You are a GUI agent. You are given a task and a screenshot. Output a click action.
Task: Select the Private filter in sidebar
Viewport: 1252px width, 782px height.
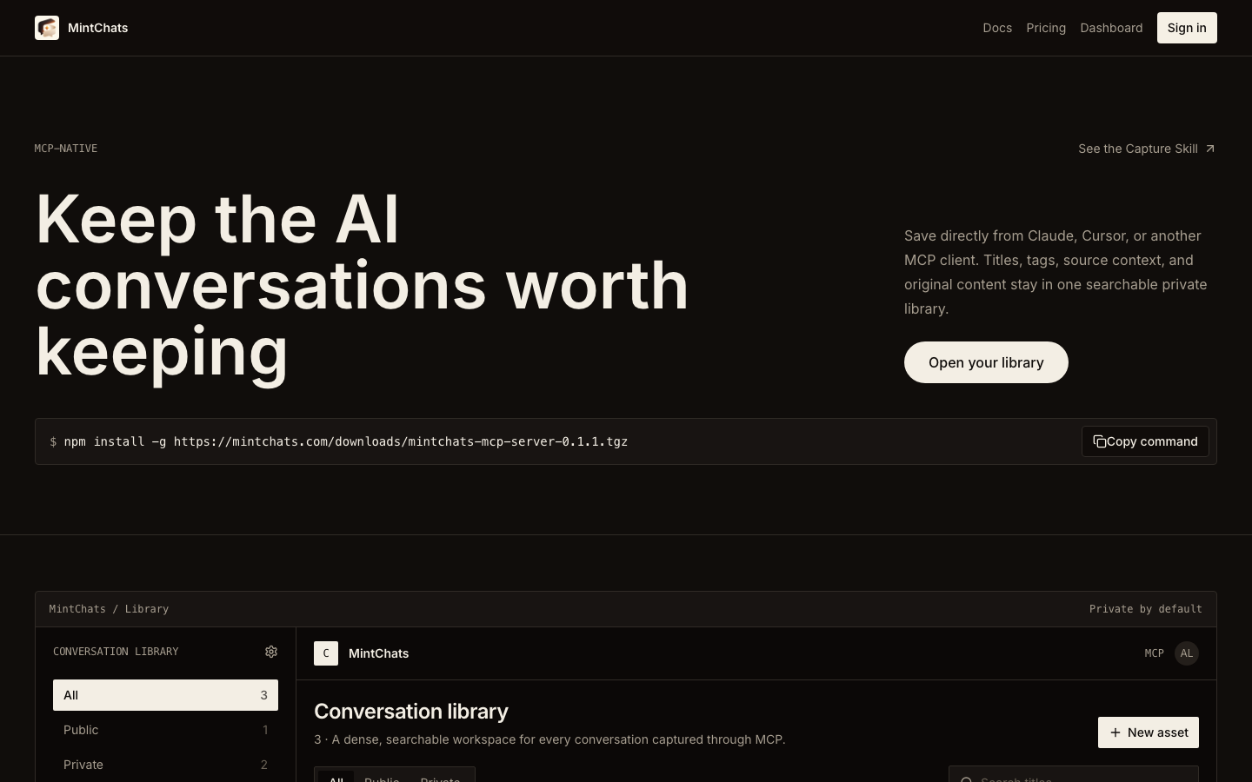click(x=165, y=765)
